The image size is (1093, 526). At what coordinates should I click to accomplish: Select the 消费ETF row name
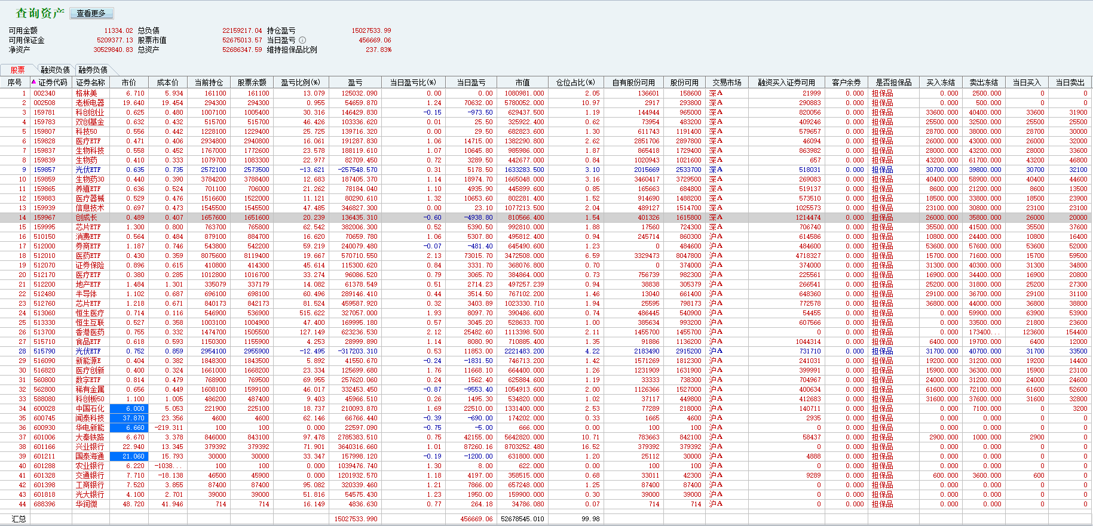click(x=88, y=236)
